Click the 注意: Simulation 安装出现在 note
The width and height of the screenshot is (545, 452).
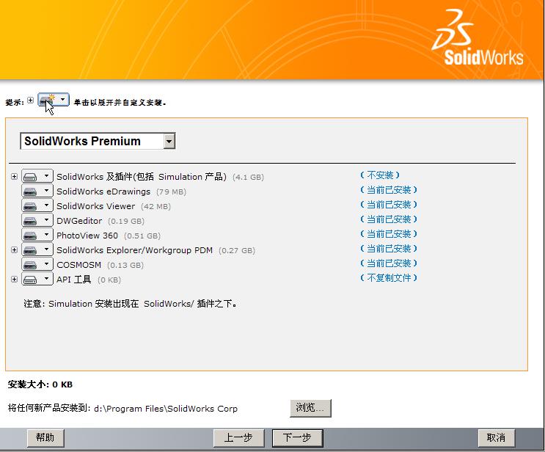(x=131, y=304)
